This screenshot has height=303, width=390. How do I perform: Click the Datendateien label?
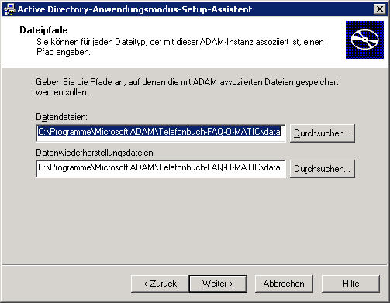pos(61,117)
